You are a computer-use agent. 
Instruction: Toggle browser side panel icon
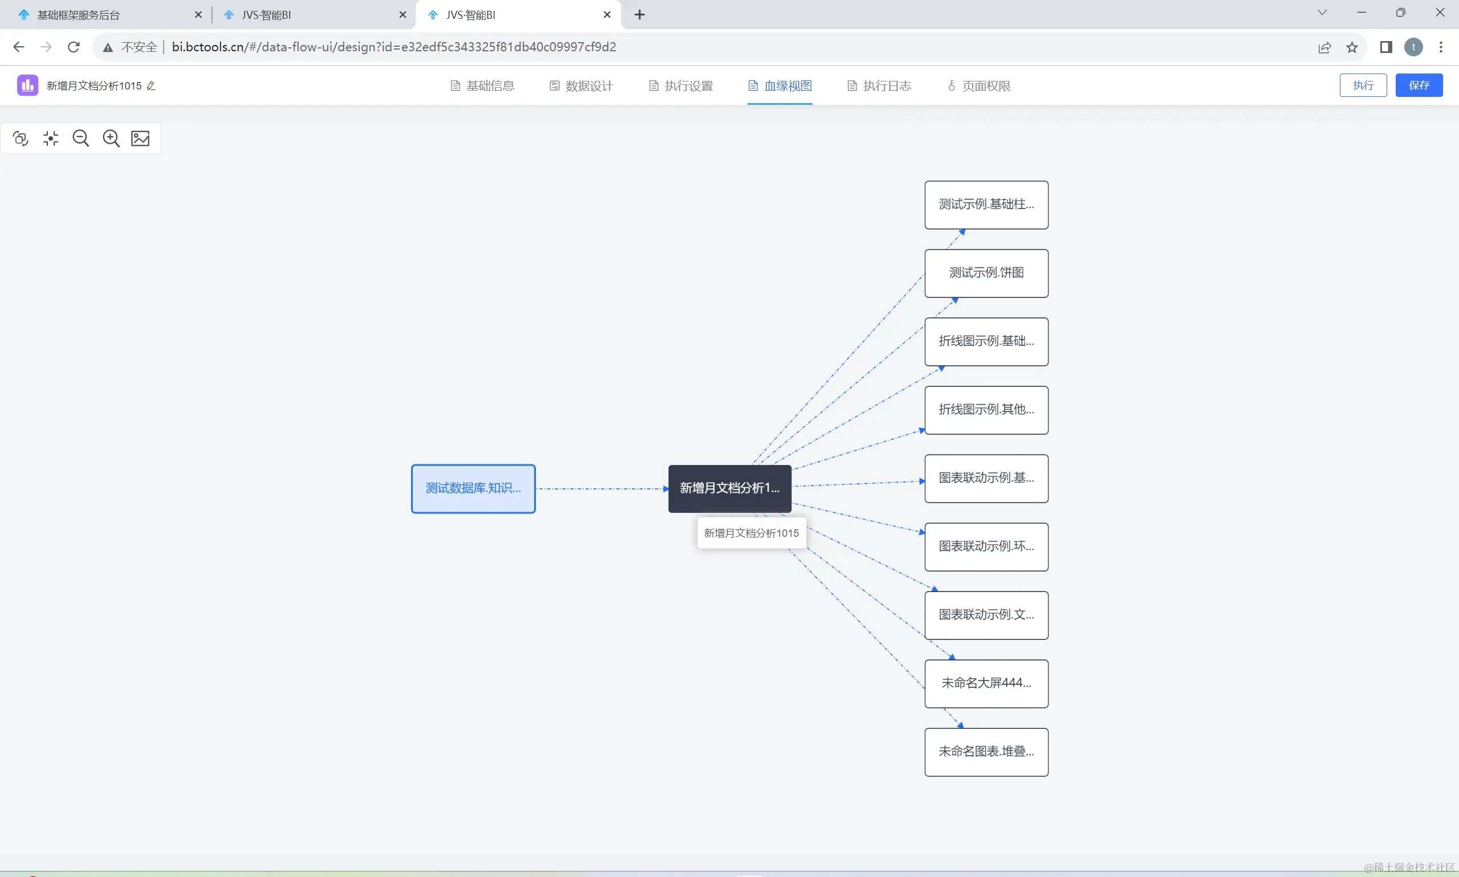pyautogui.click(x=1385, y=47)
